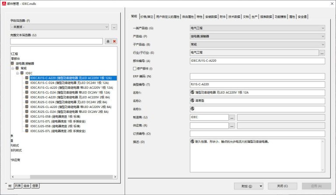
Task: Click the icon next to 继电器,接触器 node
Action: coord(12,63)
